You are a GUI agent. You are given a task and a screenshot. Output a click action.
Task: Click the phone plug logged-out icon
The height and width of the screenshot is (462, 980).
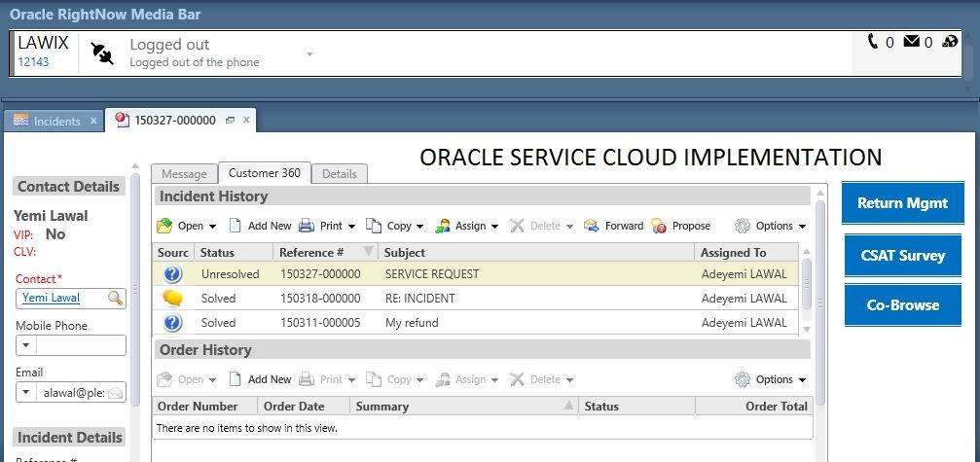102,53
